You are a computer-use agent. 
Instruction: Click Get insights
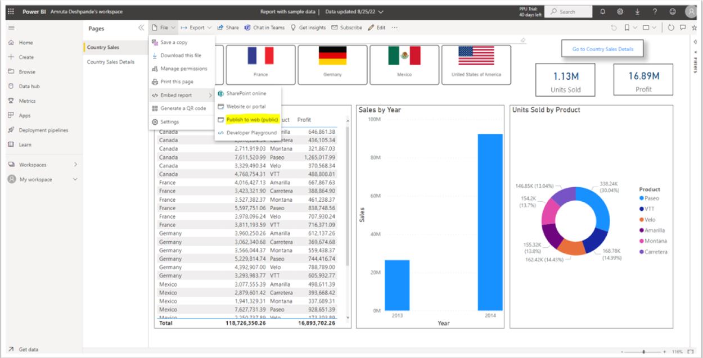[308, 28]
